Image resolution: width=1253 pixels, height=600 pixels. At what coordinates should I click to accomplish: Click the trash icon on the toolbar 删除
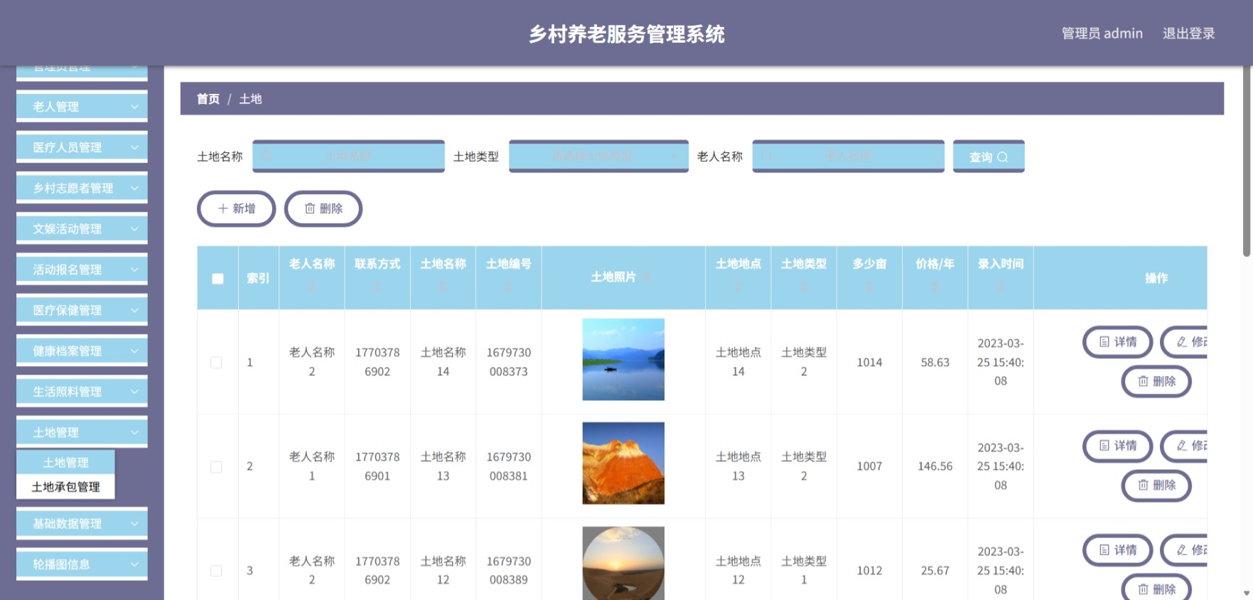click(x=310, y=208)
